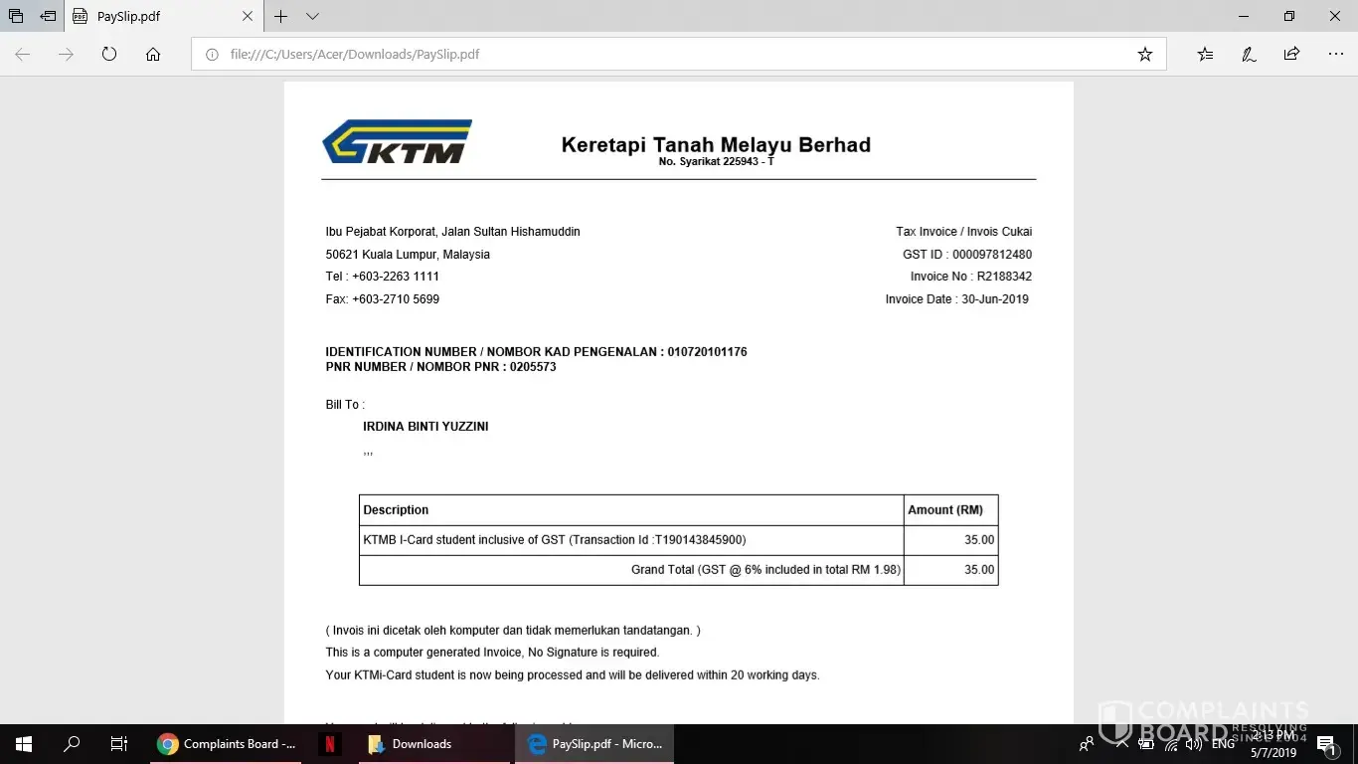Change the ENG input language
This screenshot has height=764, width=1358.
click(1224, 744)
